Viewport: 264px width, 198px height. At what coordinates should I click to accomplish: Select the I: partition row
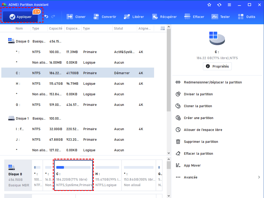click(78, 129)
